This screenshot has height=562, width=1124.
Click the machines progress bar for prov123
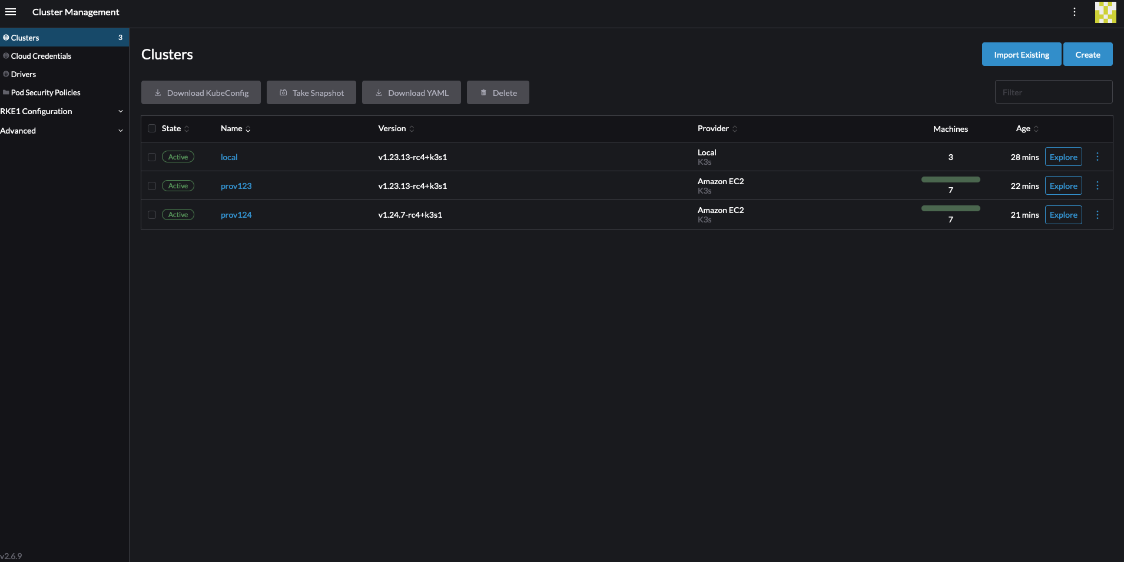tap(950, 179)
